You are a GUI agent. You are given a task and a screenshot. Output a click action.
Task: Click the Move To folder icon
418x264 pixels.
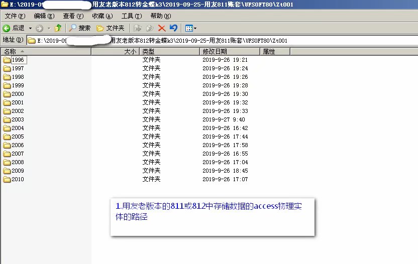(138, 28)
